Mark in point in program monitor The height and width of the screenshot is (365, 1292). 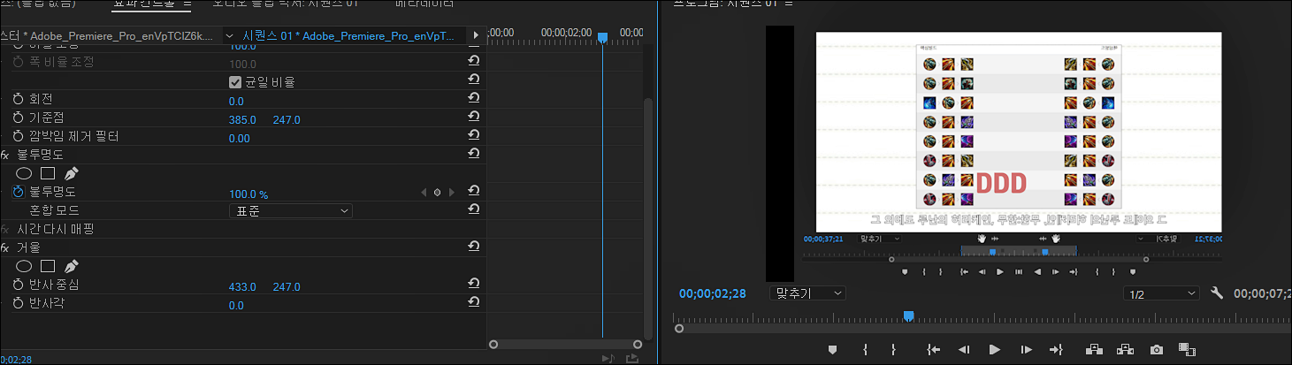[865, 350]
